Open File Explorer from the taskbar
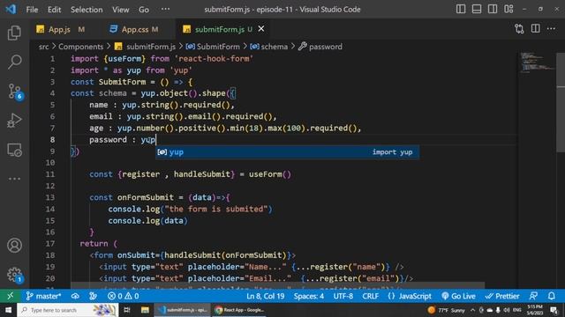The image size is (565, 317). point(145,310)
